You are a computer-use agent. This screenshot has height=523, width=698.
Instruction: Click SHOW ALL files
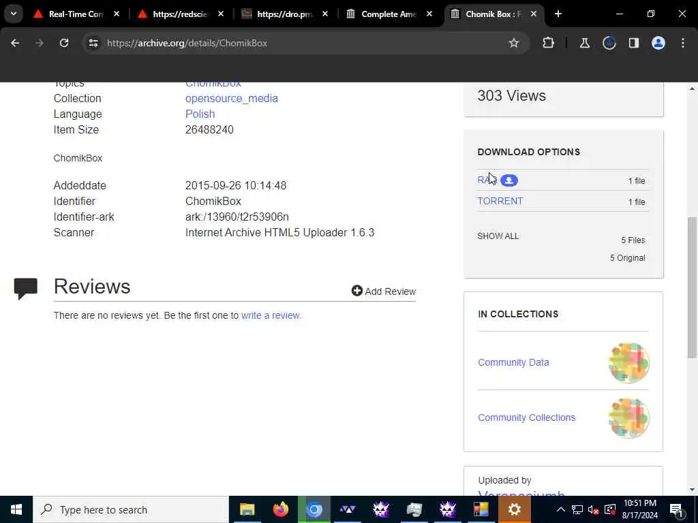pyautogui.click(x=498, y=236)
